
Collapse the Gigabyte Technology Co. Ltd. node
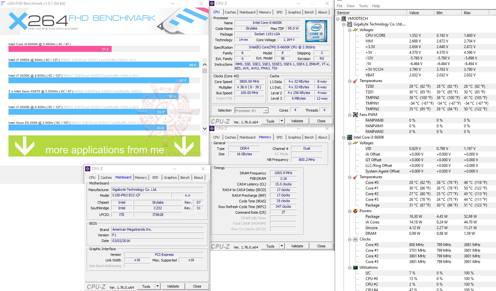tap(344, 24)
